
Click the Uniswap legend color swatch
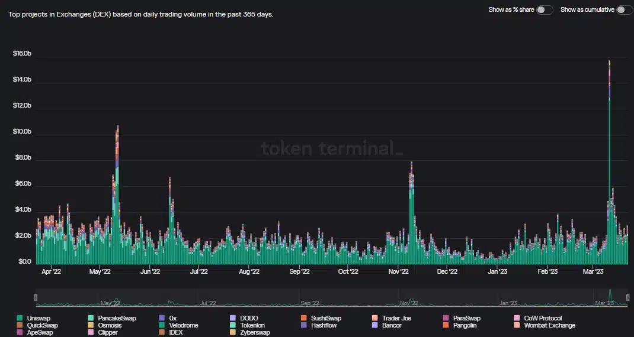pyautogui.click(x=20, y=318)
